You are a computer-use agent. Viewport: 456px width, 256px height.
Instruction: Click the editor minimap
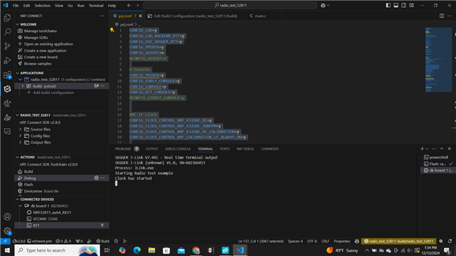coord(439,60)
